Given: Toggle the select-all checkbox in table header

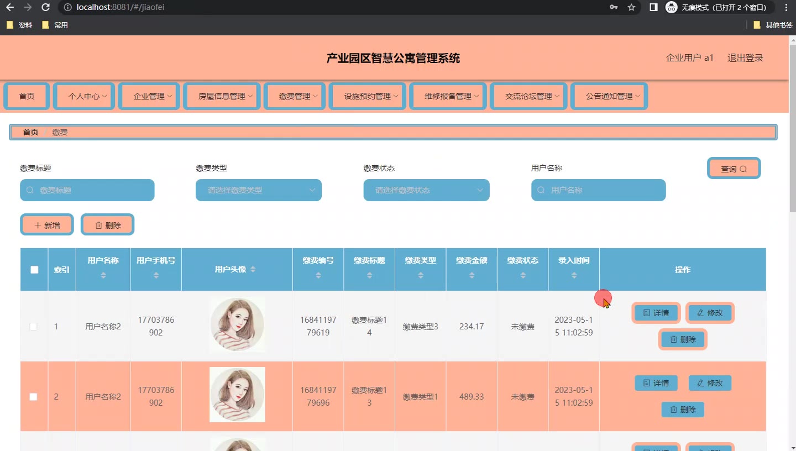Looking at the screenshot, I should tap(34, 270).
